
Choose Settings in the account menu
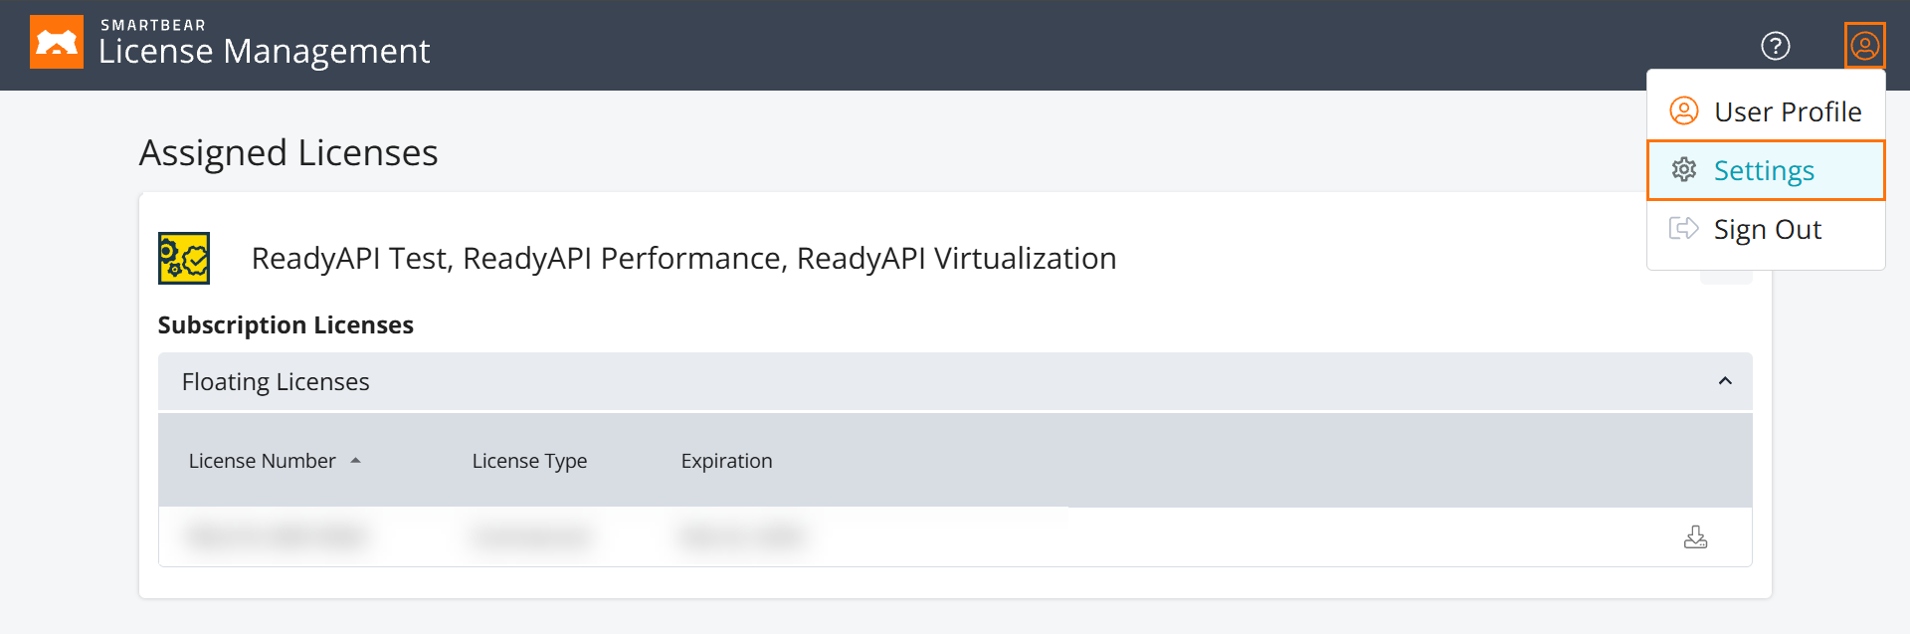(1764, 171)
